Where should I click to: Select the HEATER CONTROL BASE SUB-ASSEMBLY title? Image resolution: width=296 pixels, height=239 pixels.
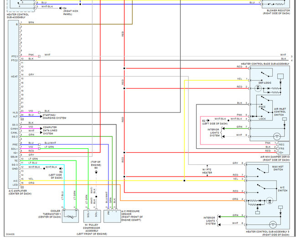(x=265, y=64)
